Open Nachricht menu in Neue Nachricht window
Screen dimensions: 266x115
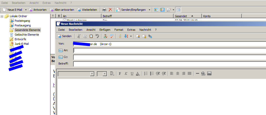tap(145, 30)
